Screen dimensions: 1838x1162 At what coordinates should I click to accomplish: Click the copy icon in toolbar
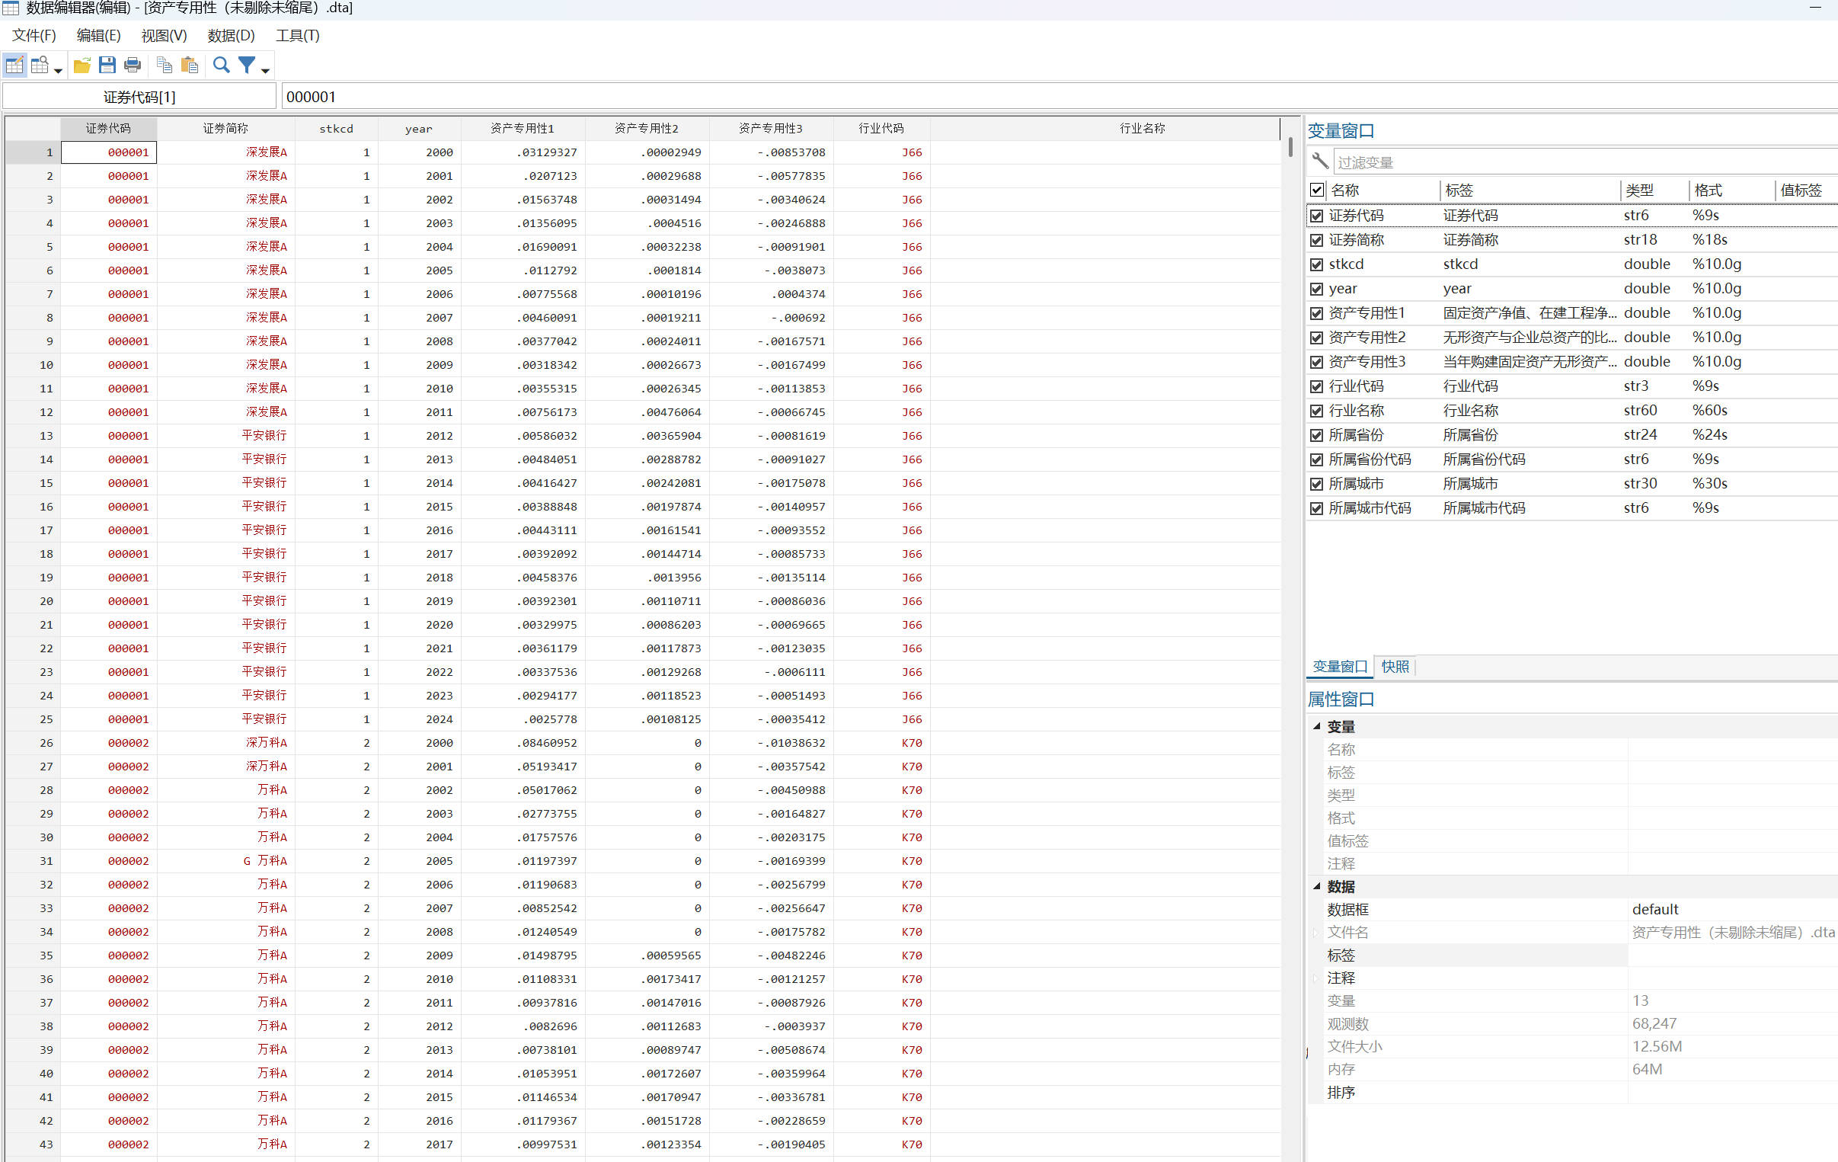pyautogui.click(x=164, y=66)
